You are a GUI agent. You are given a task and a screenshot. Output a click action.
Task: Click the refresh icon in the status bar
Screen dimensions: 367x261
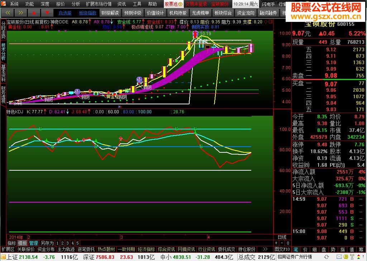327,257
